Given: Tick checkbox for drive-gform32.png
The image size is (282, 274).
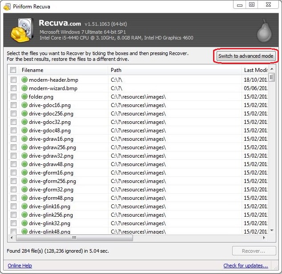Looking at the screenshot, I should coord(13,189).
